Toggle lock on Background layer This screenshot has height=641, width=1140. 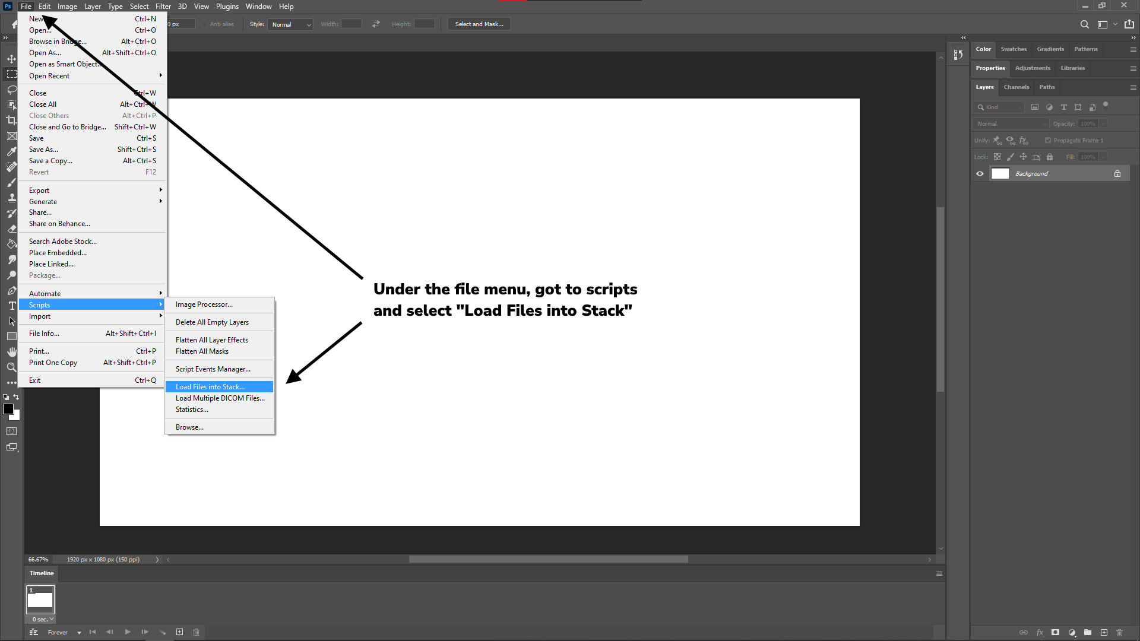[1117, 174]
